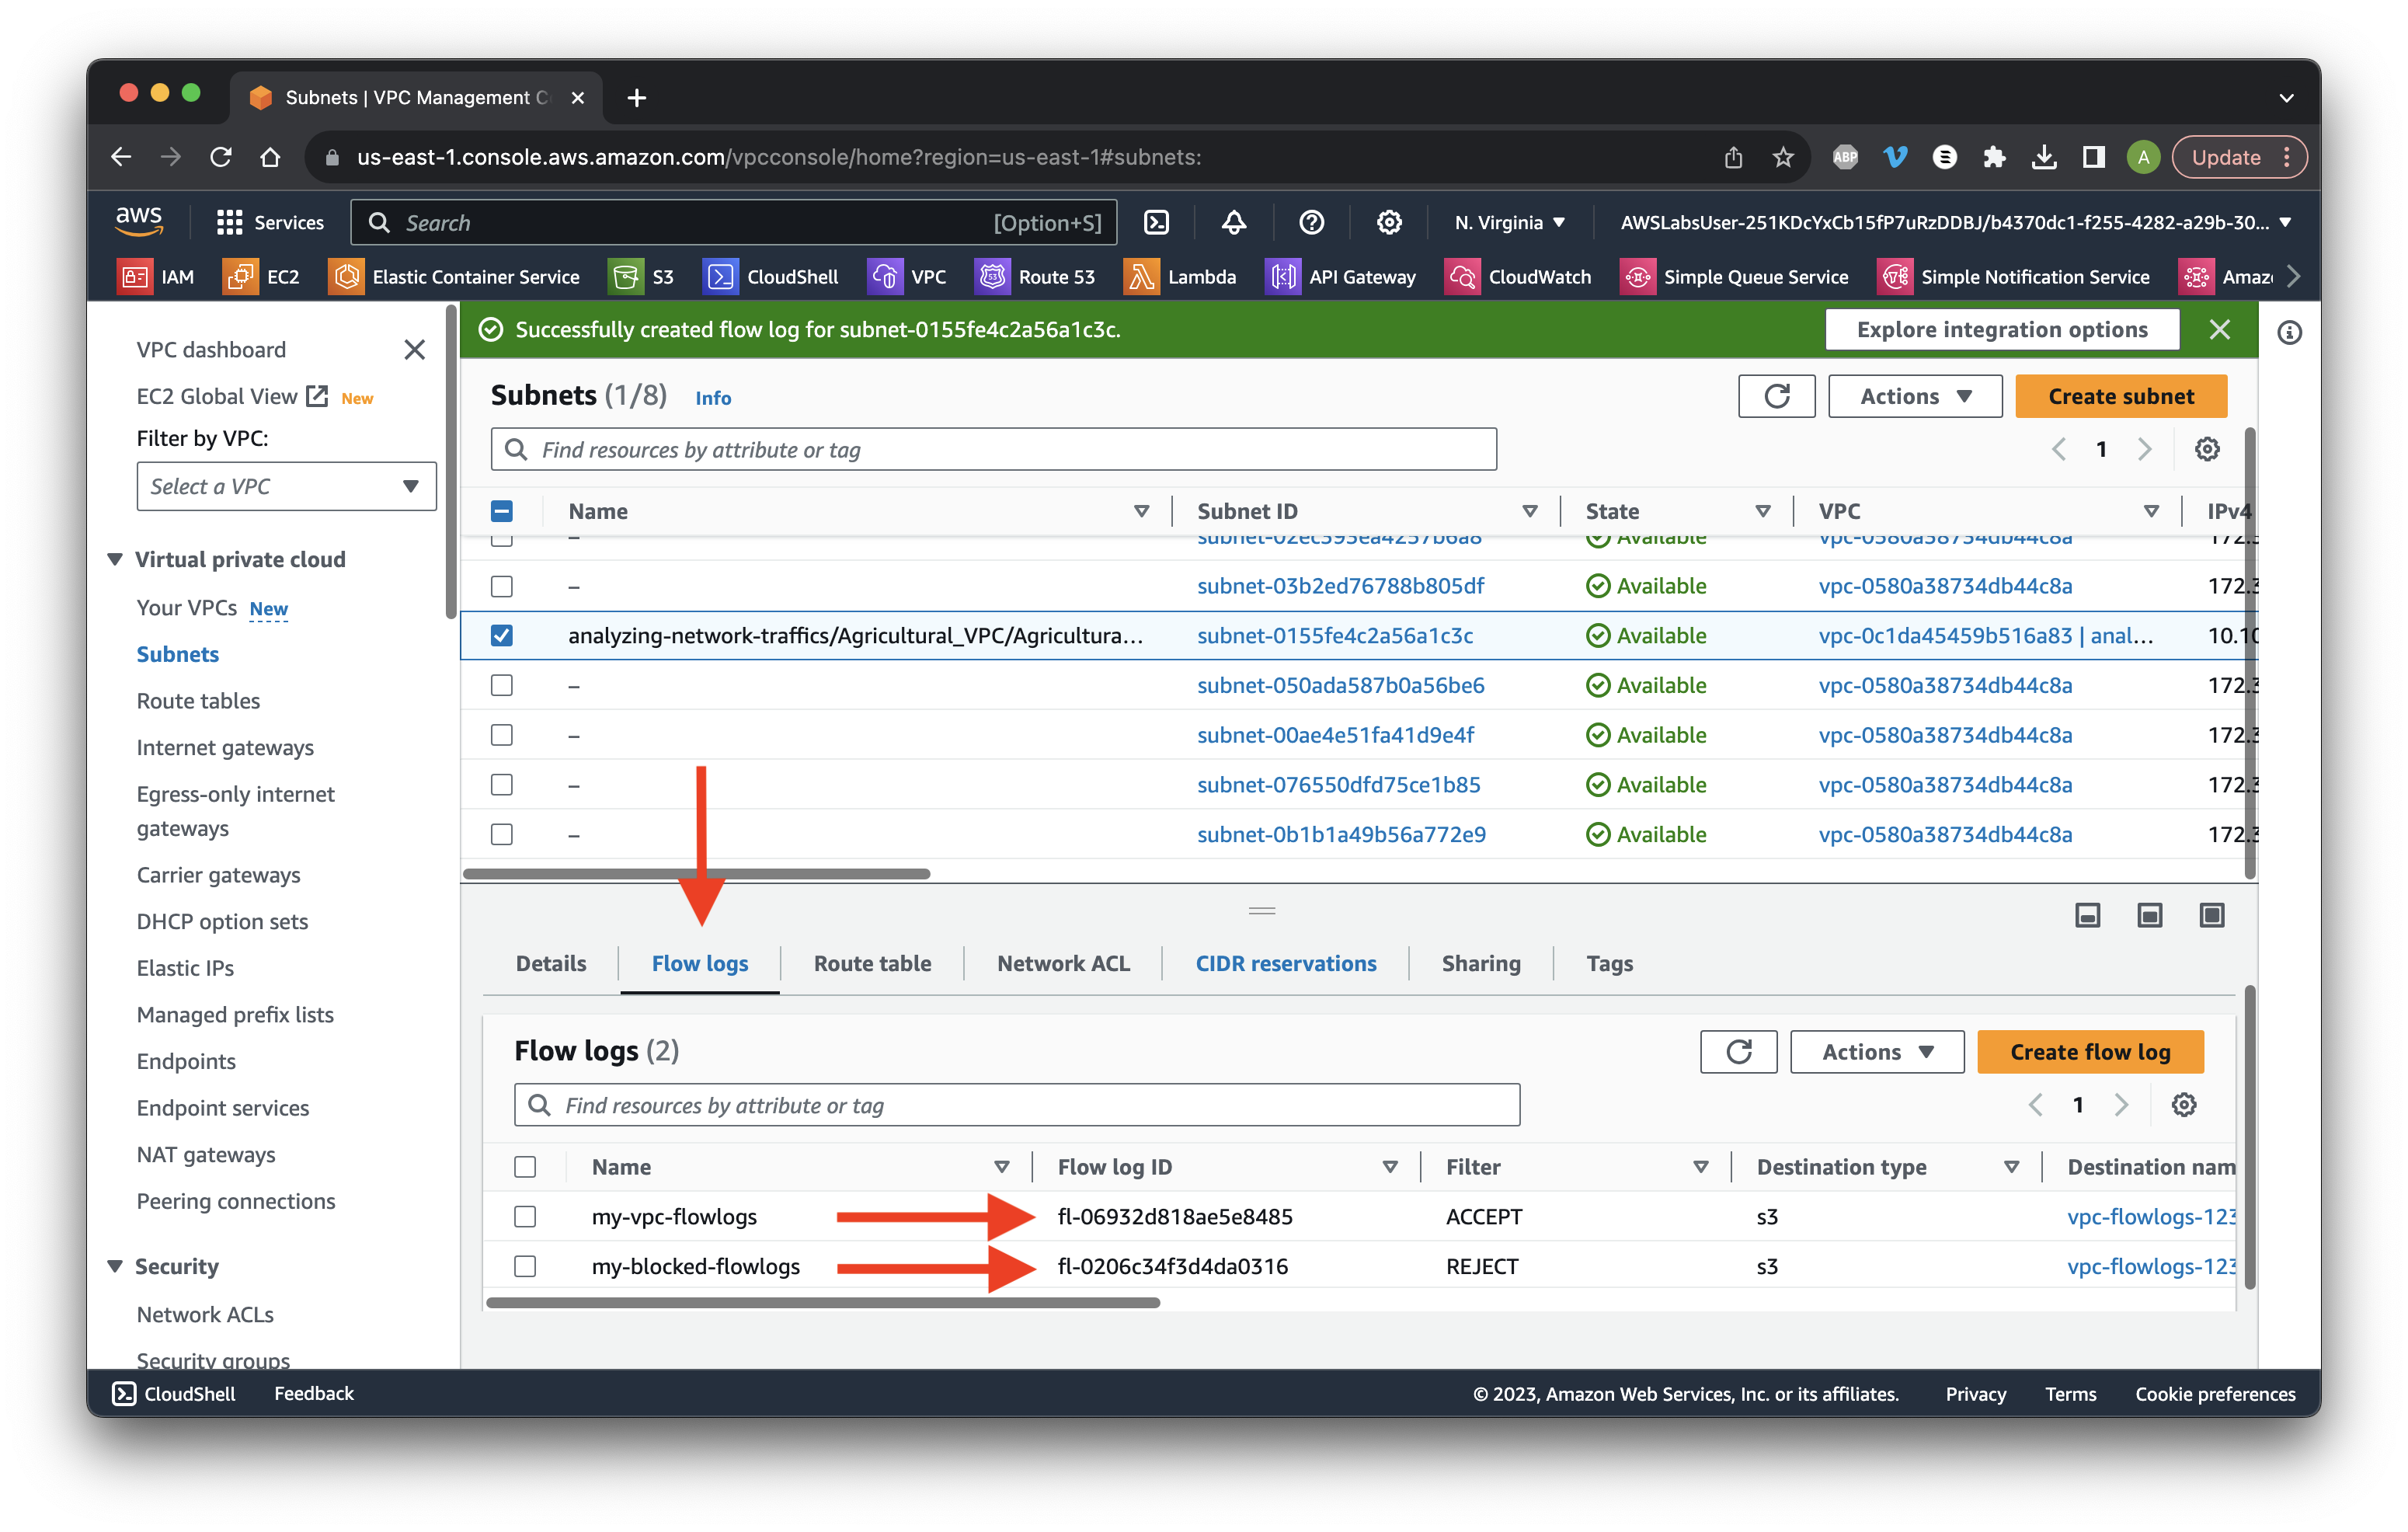This screenshot has height=1532, width=2408.
Task: Expand the details split panel fully
Action: click(2211, 914)
